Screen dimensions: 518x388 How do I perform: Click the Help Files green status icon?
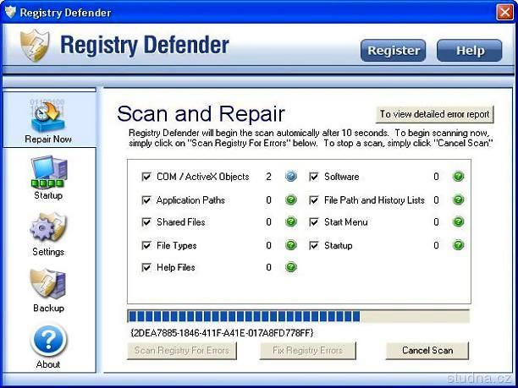pyautogui.click(x=290, y=267)
